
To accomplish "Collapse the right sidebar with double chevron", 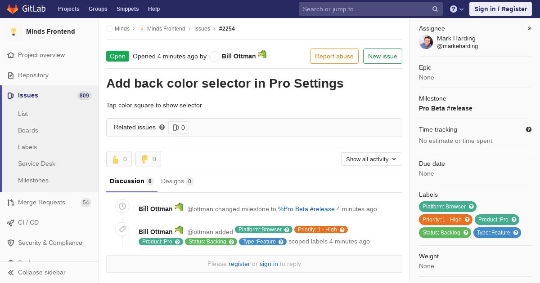I will (530, 28).
